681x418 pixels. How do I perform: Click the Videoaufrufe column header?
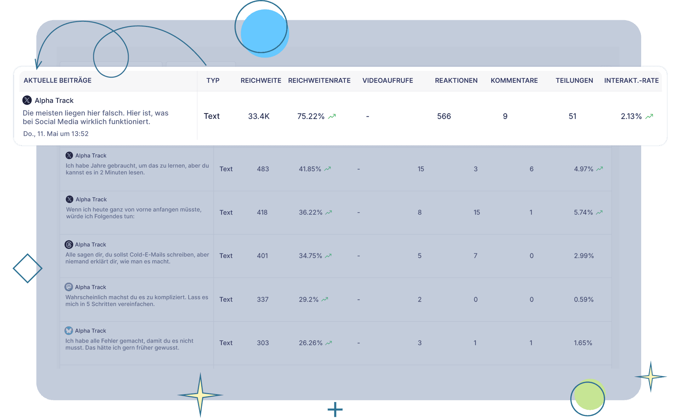point(387,80)
